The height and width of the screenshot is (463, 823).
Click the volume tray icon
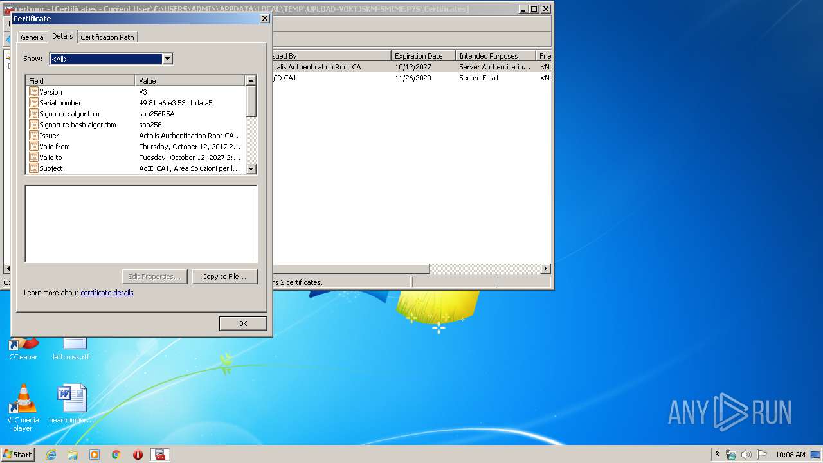point(746,455)
